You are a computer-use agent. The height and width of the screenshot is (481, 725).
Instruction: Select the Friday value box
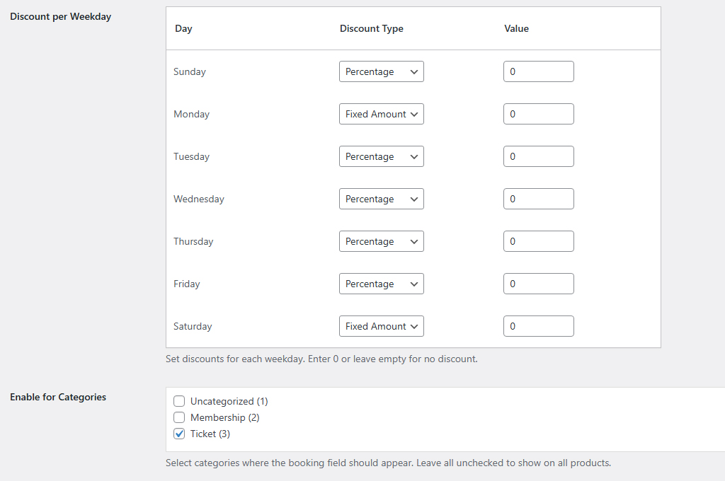tap(538, 284)
